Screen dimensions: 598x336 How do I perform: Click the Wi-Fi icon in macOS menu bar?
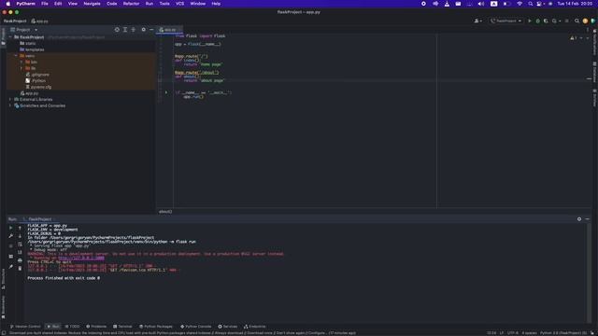[520, 4]
